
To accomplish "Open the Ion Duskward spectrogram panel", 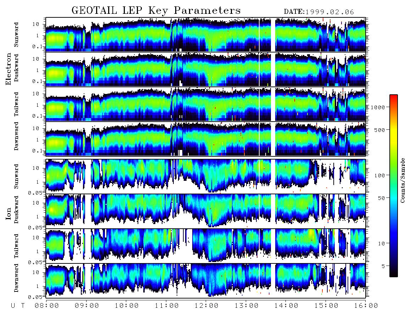I will 206,211.
